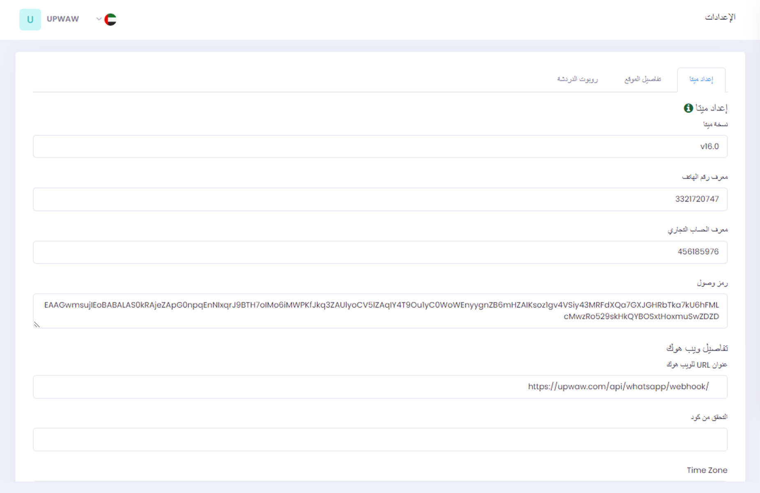The image size is (760, 493).
Task: Select the إعداد ميتا tab
Action: [x=701, y=79]
